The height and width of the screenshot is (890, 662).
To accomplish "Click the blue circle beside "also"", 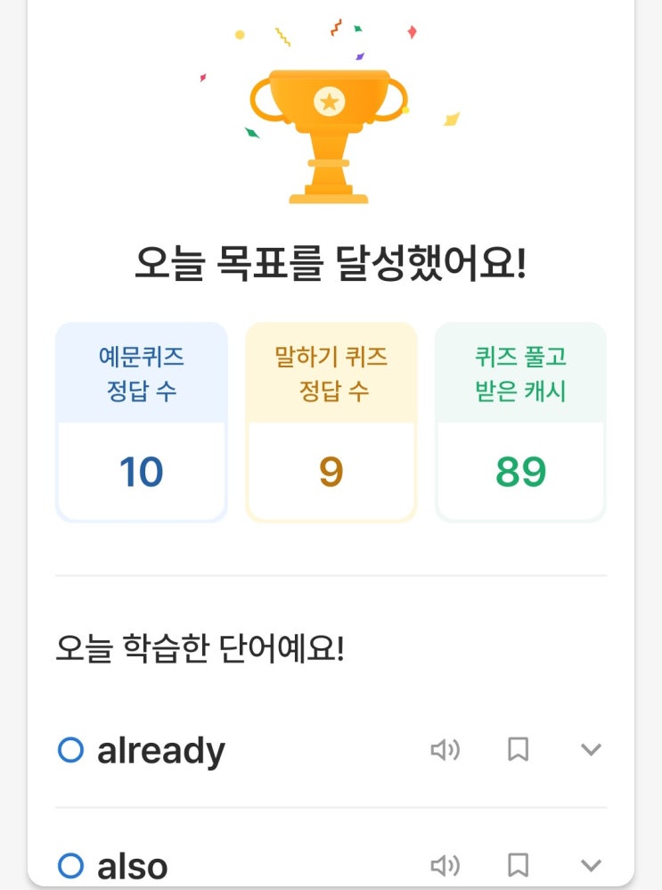I will click(71, 866).
